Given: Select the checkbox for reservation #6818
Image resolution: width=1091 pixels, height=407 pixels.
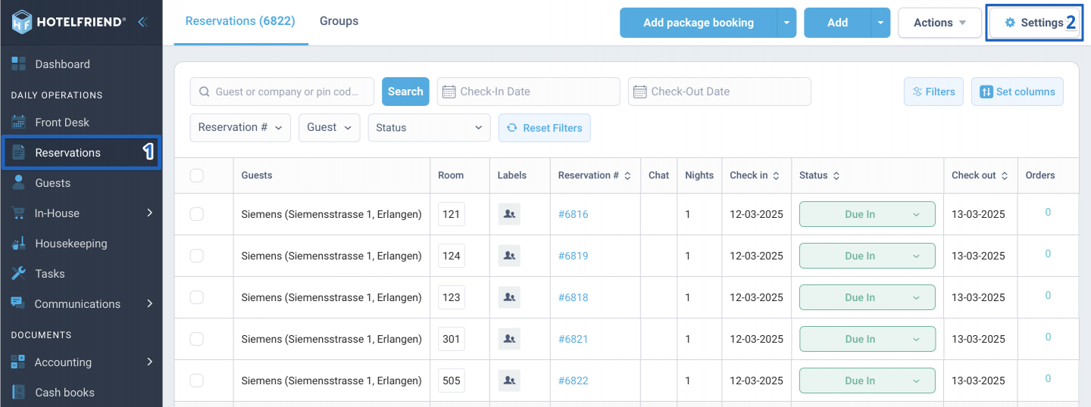Looking at the screenshot, I should point(197,297).
